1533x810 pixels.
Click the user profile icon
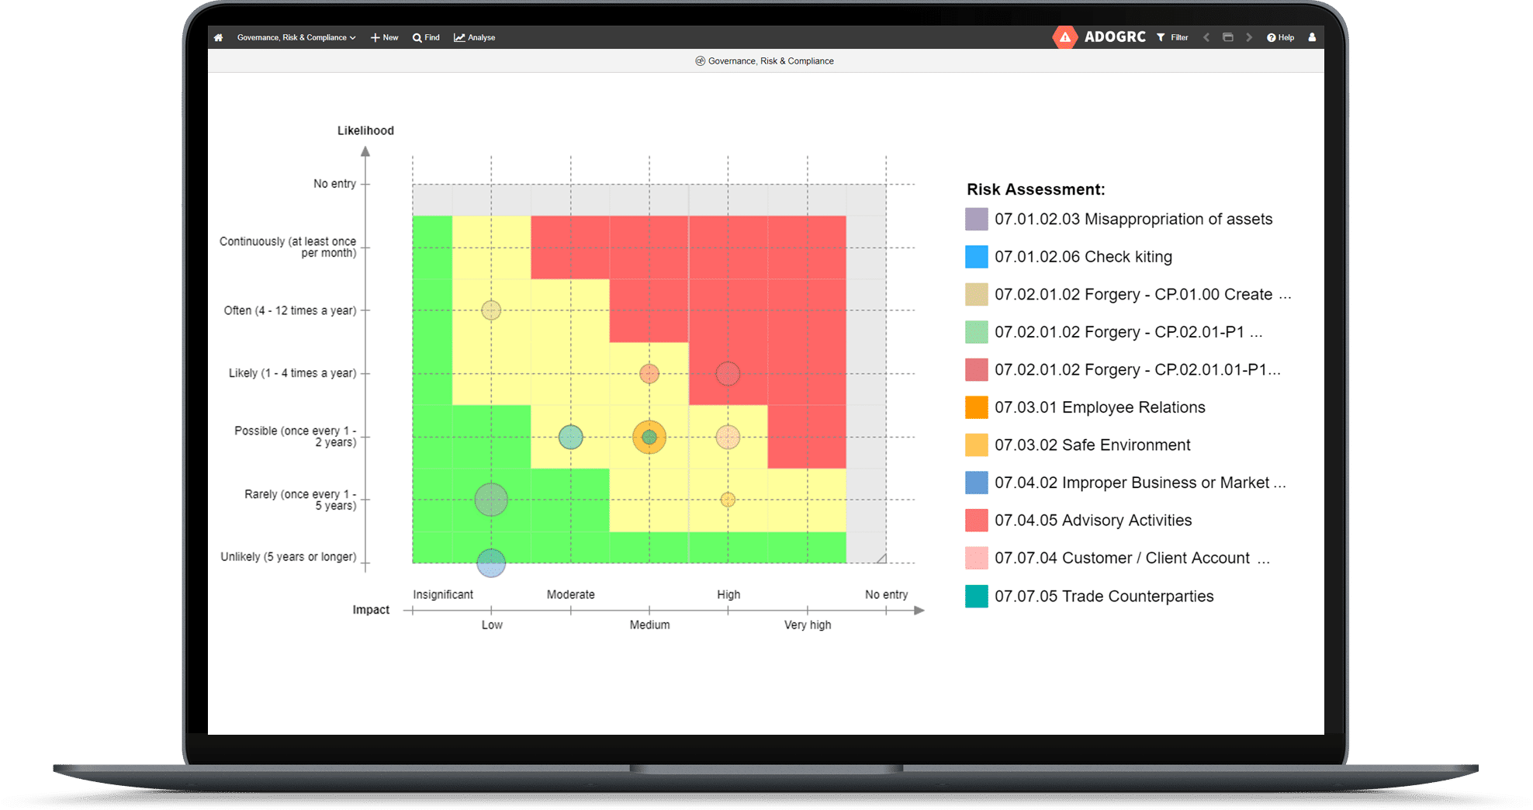pyautogui.click(x=1313, y=37)
